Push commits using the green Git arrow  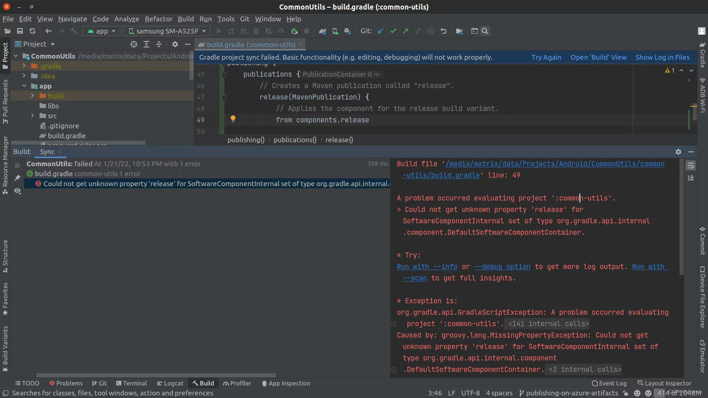(x=405, y=31)
